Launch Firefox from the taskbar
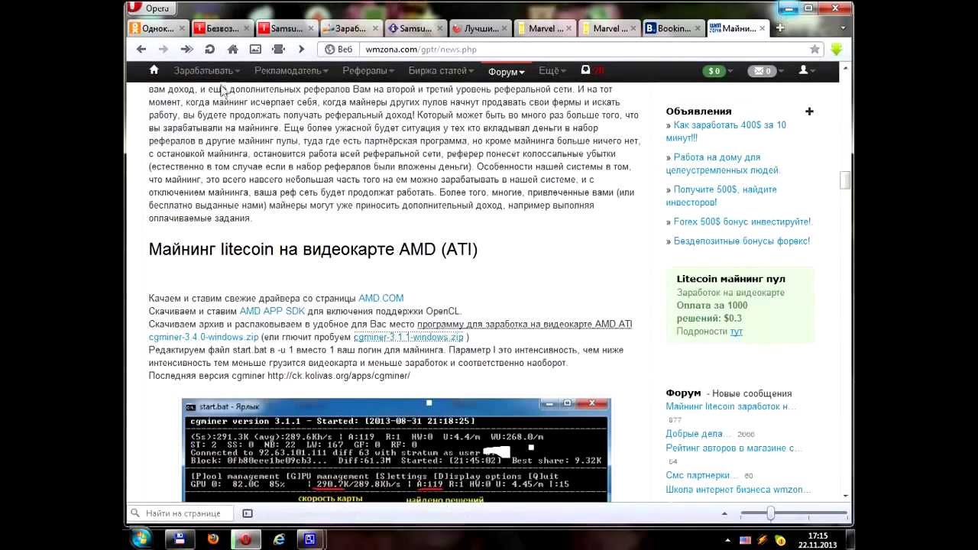 pyautogui.click(x=213, y=539)
